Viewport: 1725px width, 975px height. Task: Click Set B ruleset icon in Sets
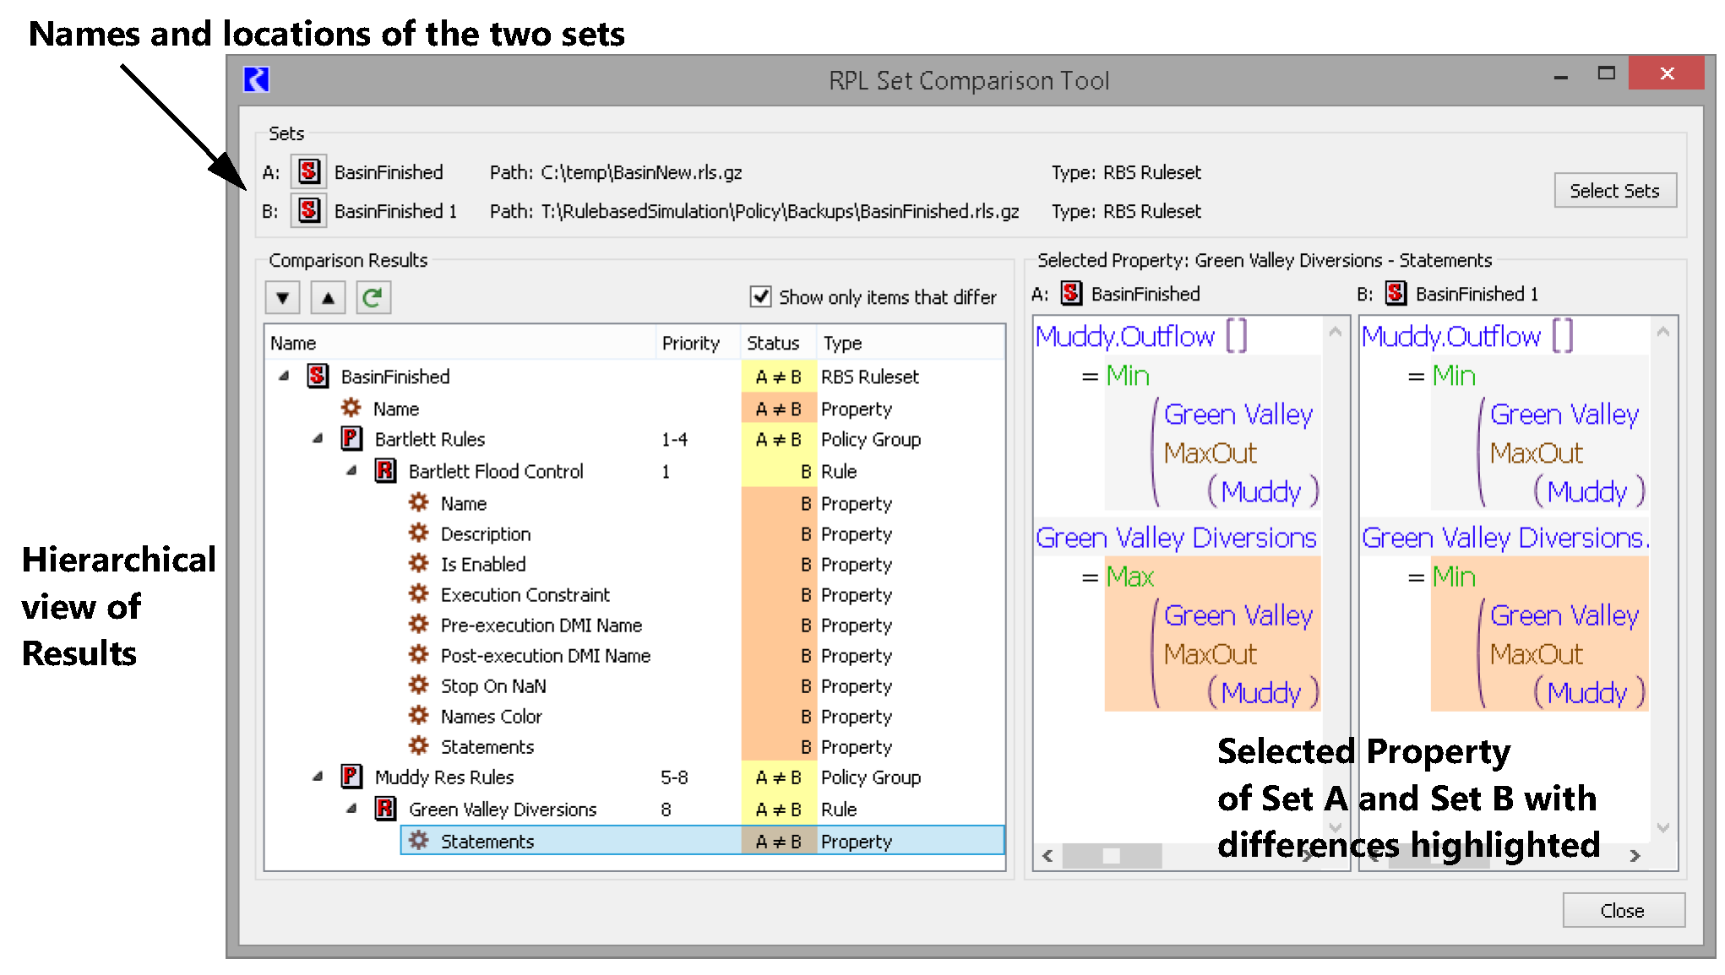click(x=308, y=210)
